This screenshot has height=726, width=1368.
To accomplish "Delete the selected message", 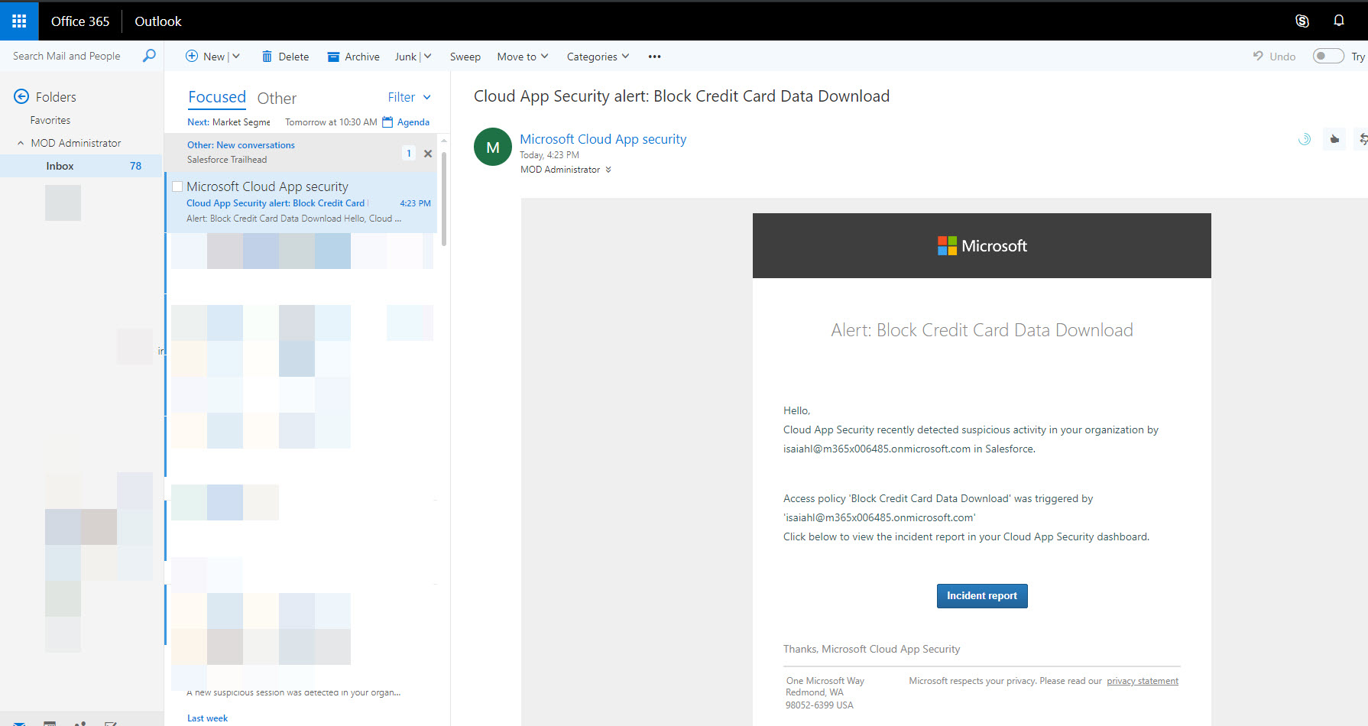I will click(285, 57).
